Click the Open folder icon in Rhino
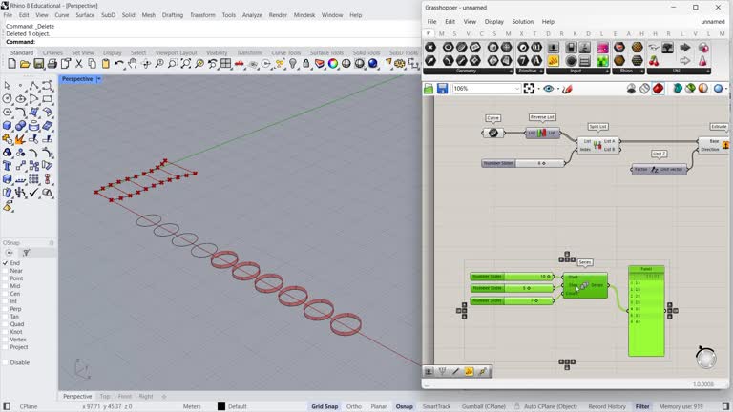Image resolution: width=733 pixels, height=412 pixels. point(25,64)
